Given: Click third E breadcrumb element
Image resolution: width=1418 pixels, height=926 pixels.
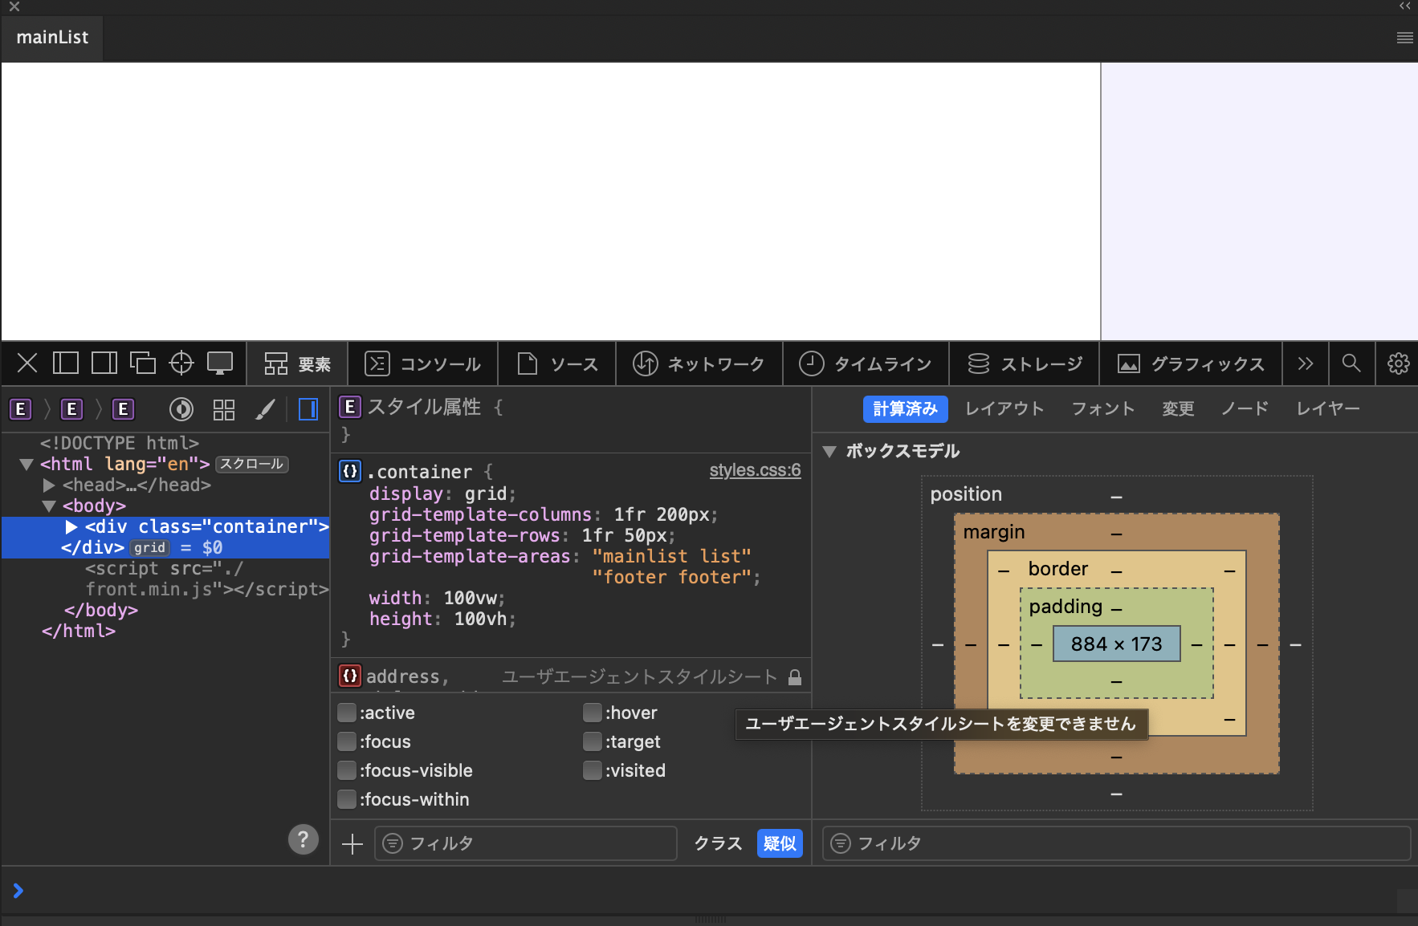Looking at the screenshot, I should click(x=123, y=409).
